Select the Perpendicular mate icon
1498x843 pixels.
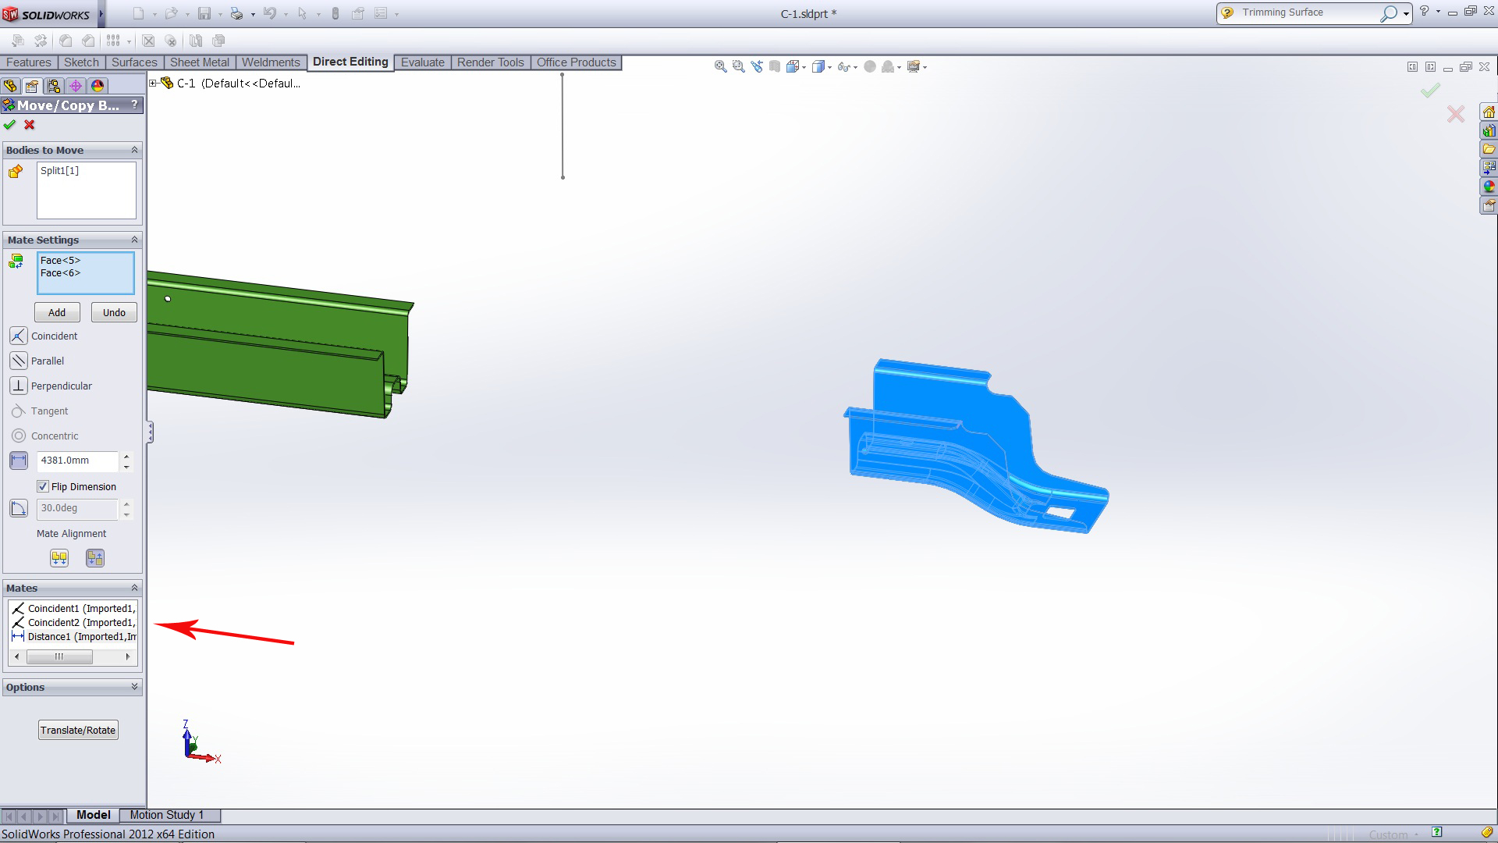tap(18, 386)
